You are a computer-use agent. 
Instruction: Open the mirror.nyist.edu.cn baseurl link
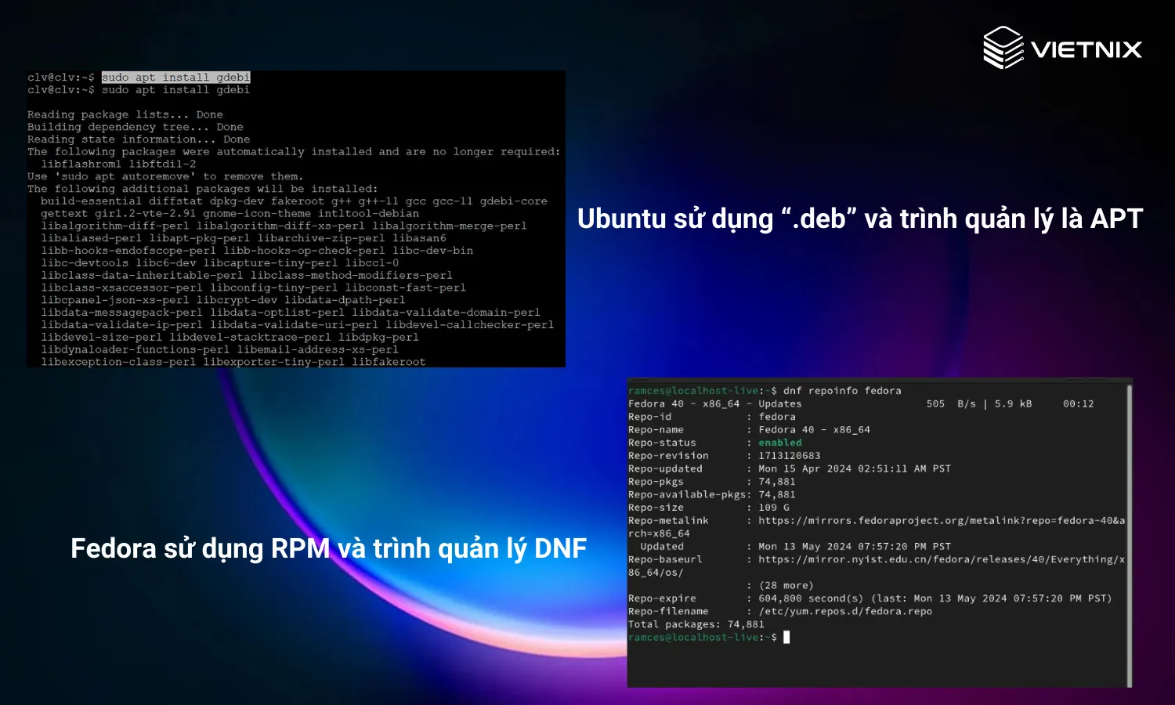click(x=942, y=560)
